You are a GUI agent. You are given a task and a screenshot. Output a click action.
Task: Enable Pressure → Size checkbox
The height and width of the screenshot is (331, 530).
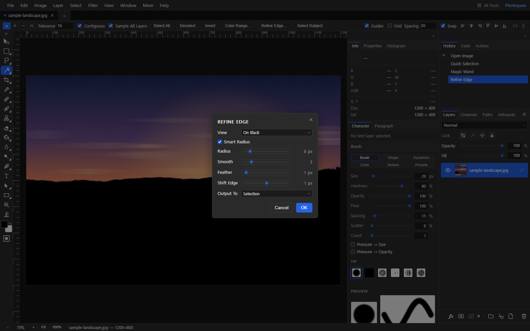pyautogui.click(x=353, y=244)
